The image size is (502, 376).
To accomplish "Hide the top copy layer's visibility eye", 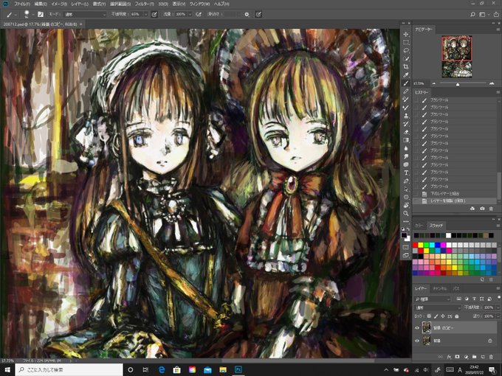I will (417, 328).
